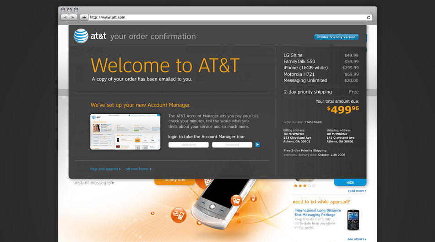Viewport: 435px width, 242px height.
Task: Select the iPhone (16GB-white) line item
Action: 321,68
